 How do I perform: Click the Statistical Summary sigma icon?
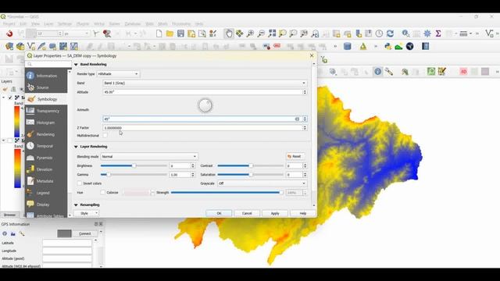point(438,34)
